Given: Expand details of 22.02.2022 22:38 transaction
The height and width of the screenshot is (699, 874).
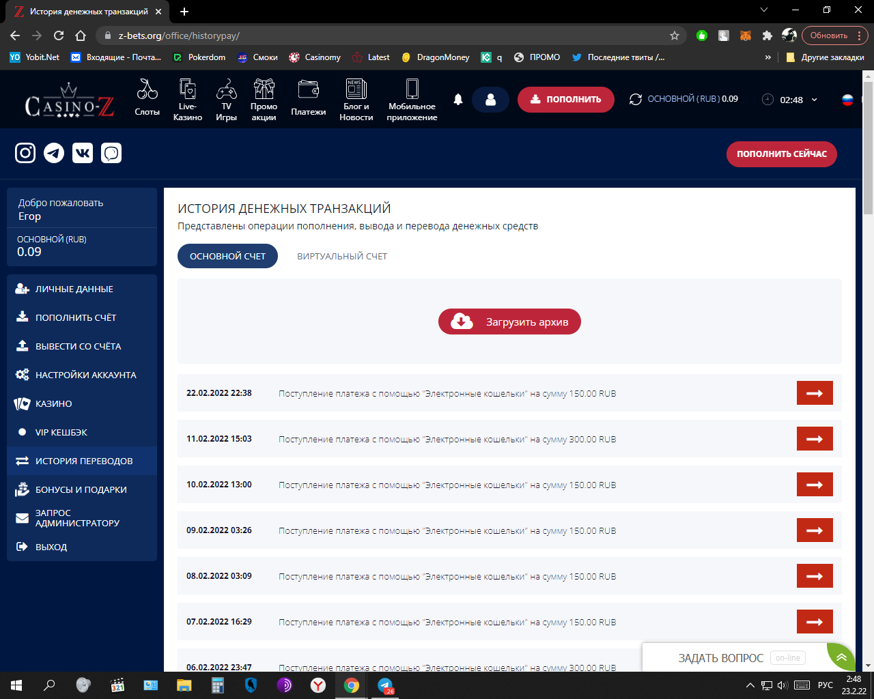Looking at the screenshot, I should pos(815,393).
